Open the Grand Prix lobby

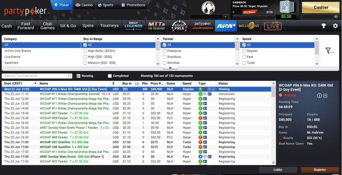tap(180, 26)
